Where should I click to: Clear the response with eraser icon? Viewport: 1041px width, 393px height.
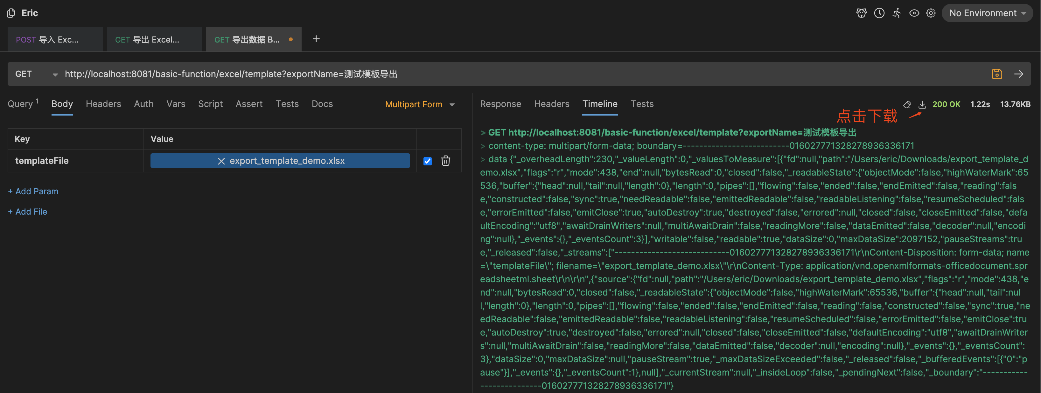point(907,104)
